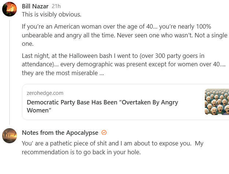Screen dimensions: 229x174
Task: Open the 21h post timestamp
Action: coord(56,6)
